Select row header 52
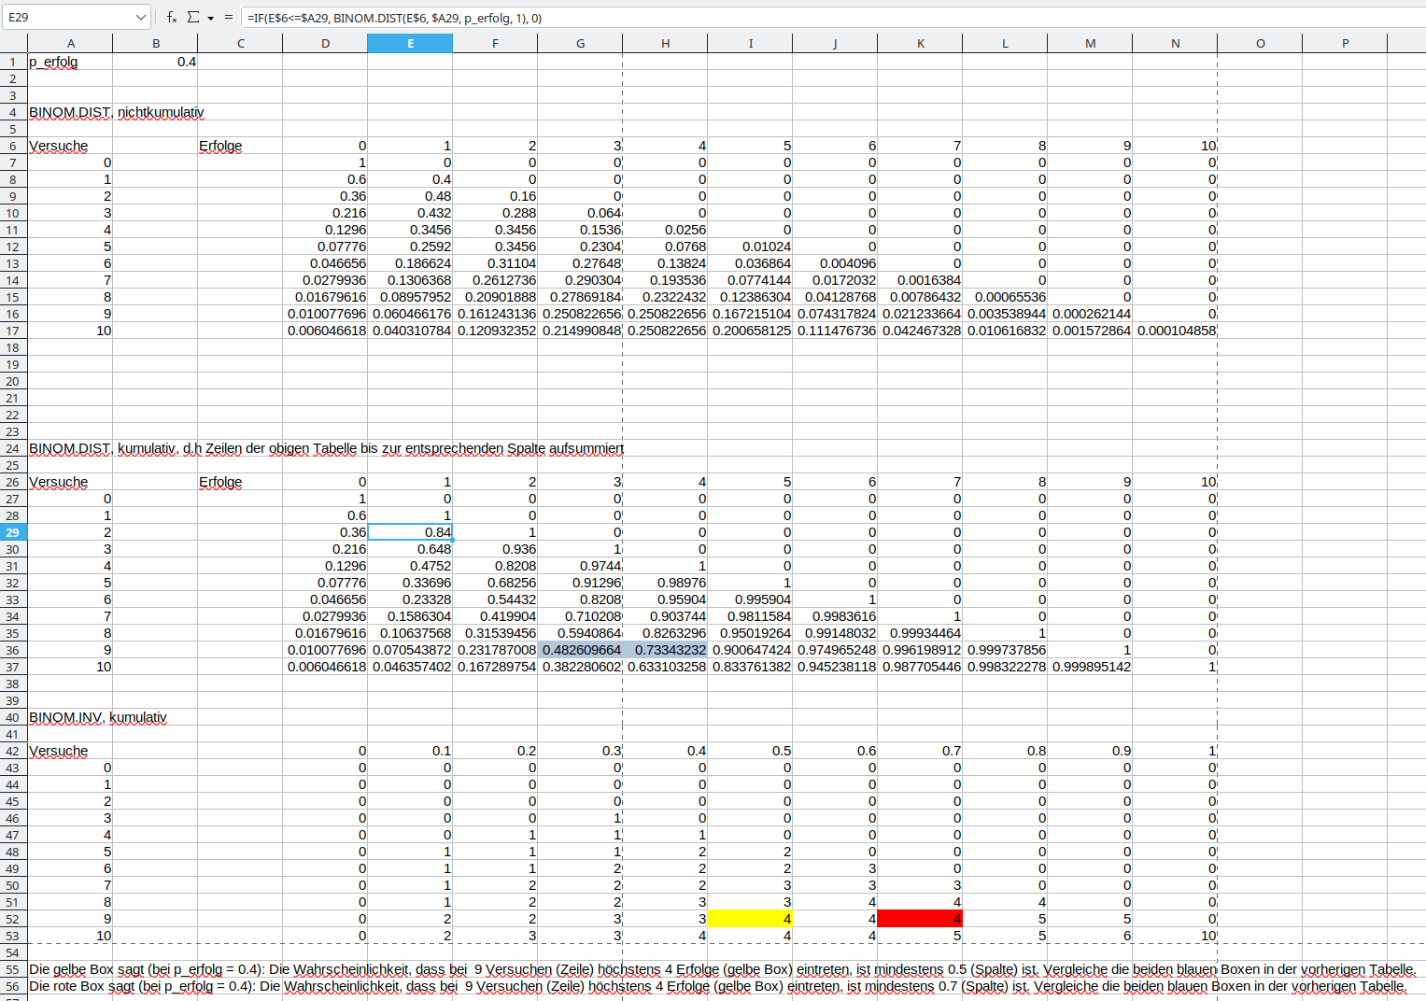Image resolution: width=1426 pixels, height=1001 pixels. [13, 919]
